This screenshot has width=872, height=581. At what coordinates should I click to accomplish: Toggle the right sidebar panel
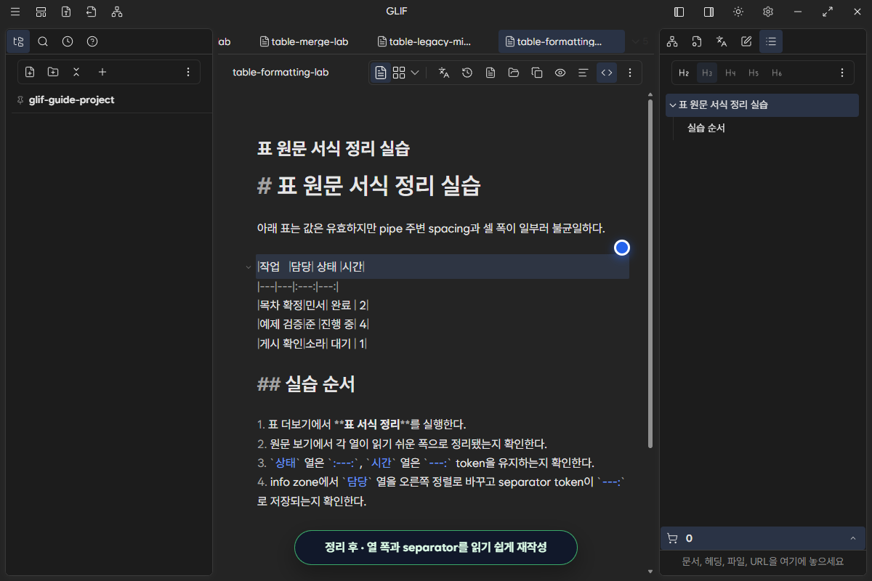pyautogui.click(x=708, y=12)
